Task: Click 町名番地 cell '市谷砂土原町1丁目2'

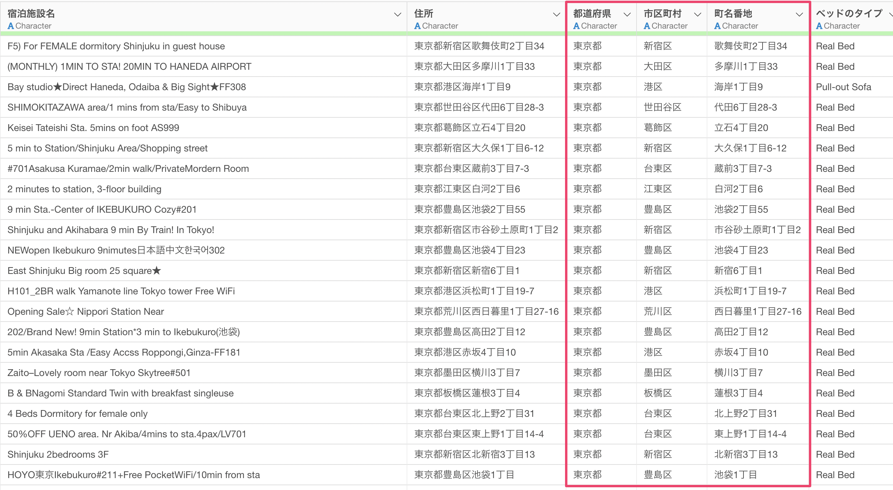Action: pos(758,230)
